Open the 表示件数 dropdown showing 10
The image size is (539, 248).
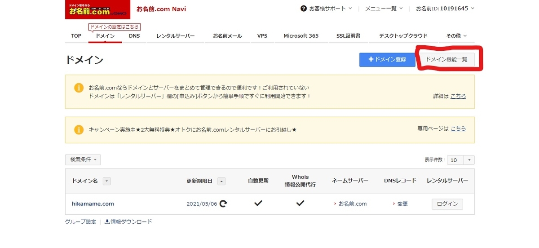pos(461,160)
